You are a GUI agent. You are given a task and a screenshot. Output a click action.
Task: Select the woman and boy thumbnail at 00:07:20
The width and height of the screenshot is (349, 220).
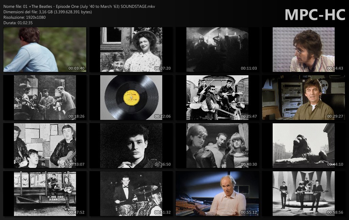(x=131, y=50)
